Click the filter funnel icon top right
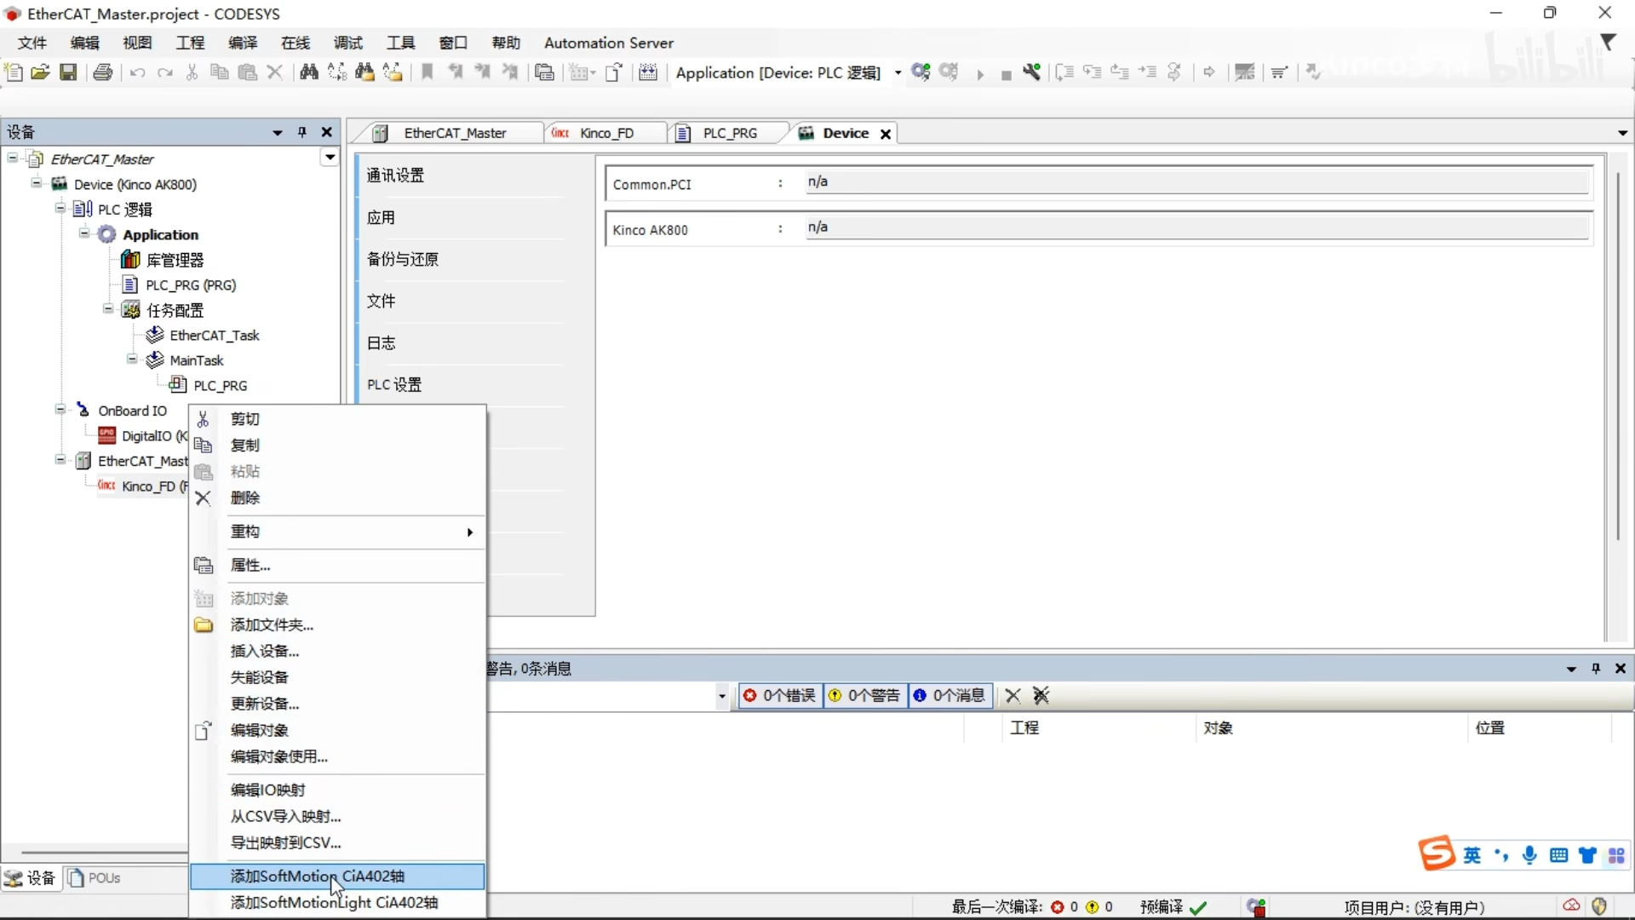The width and height of the screenshot is (1635, 920). [1608, 42]
